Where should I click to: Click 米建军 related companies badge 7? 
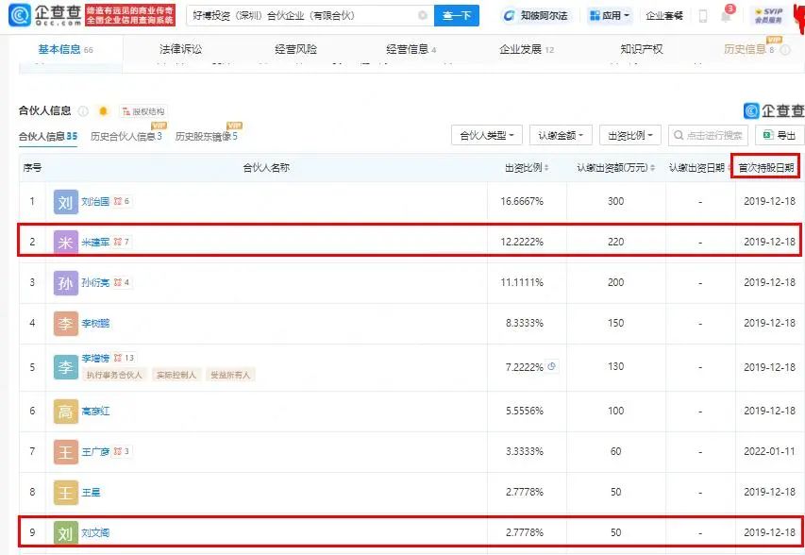(x=122, y=242)
